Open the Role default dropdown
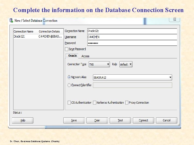Viewport: 194px width, 145px height. pos(126,64)
